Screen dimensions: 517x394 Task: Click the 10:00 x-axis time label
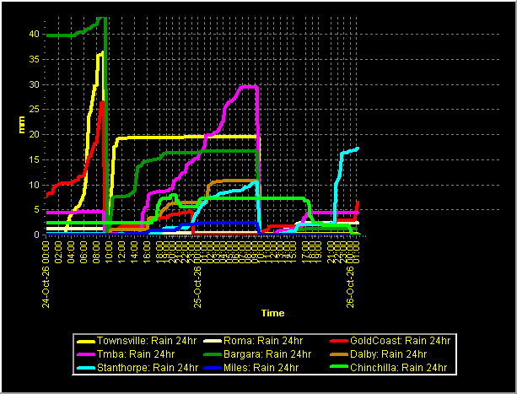[109, 252]
